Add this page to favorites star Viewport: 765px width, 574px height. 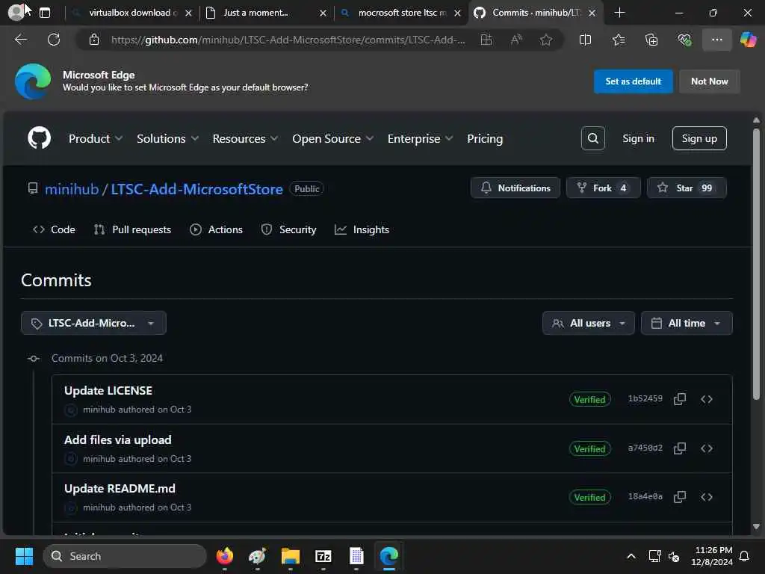point(546,40)
